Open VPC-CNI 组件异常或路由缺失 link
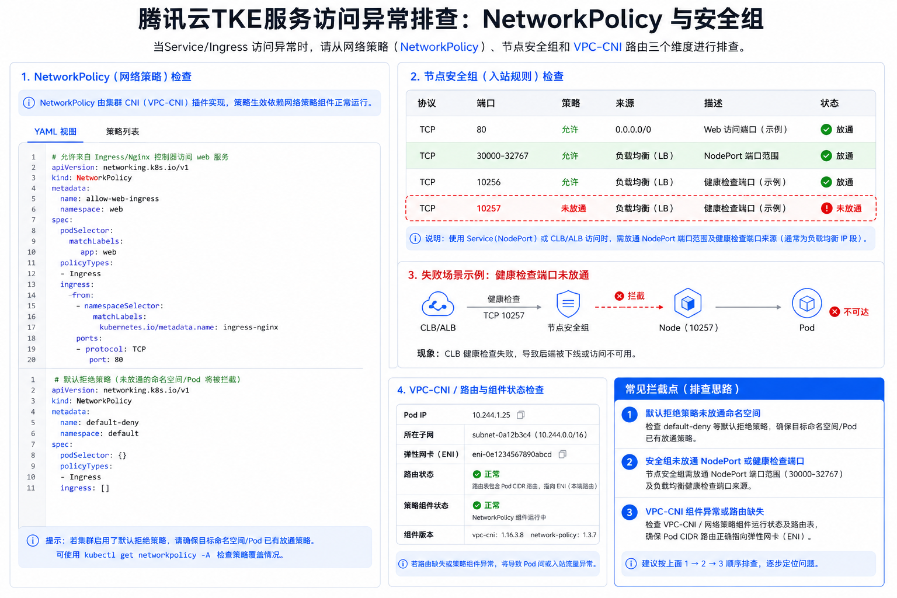897x598 pixels. click(x=704, y=511)
